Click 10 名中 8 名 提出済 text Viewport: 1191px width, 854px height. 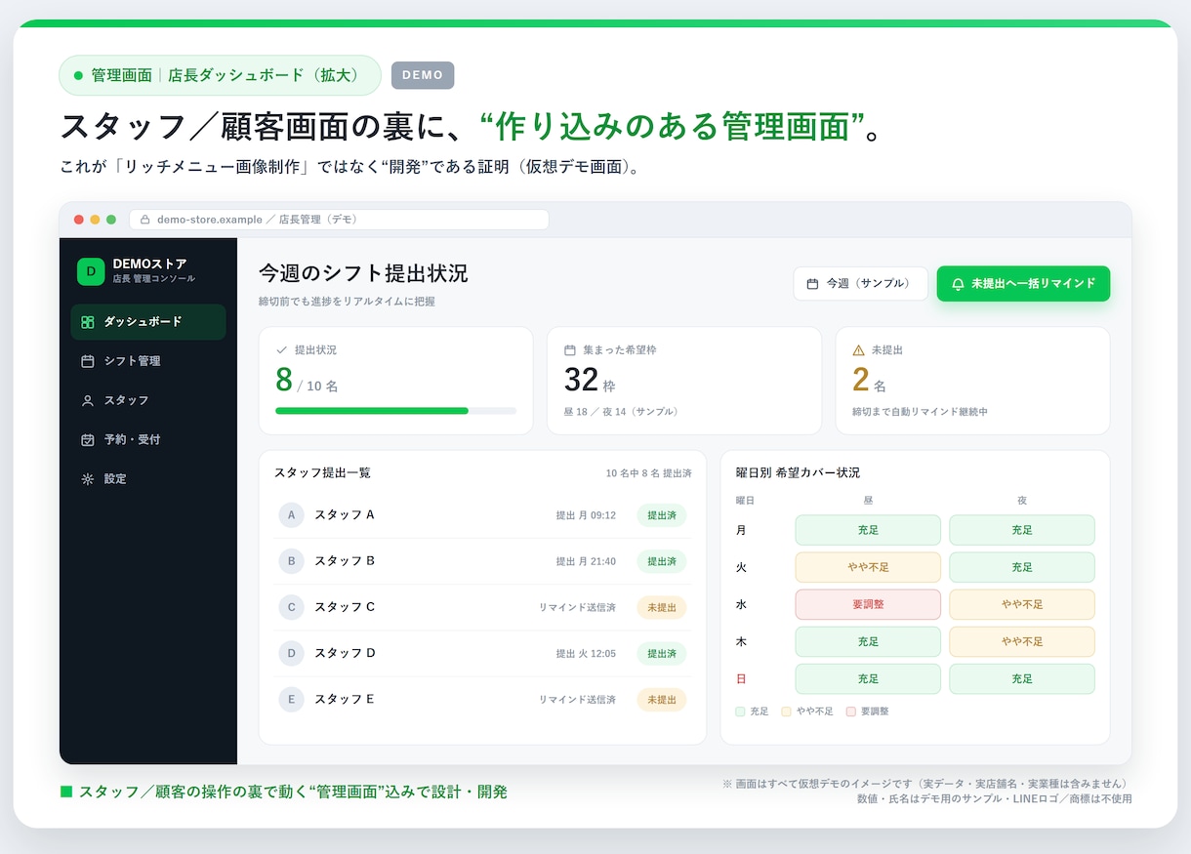pos(648,473)
